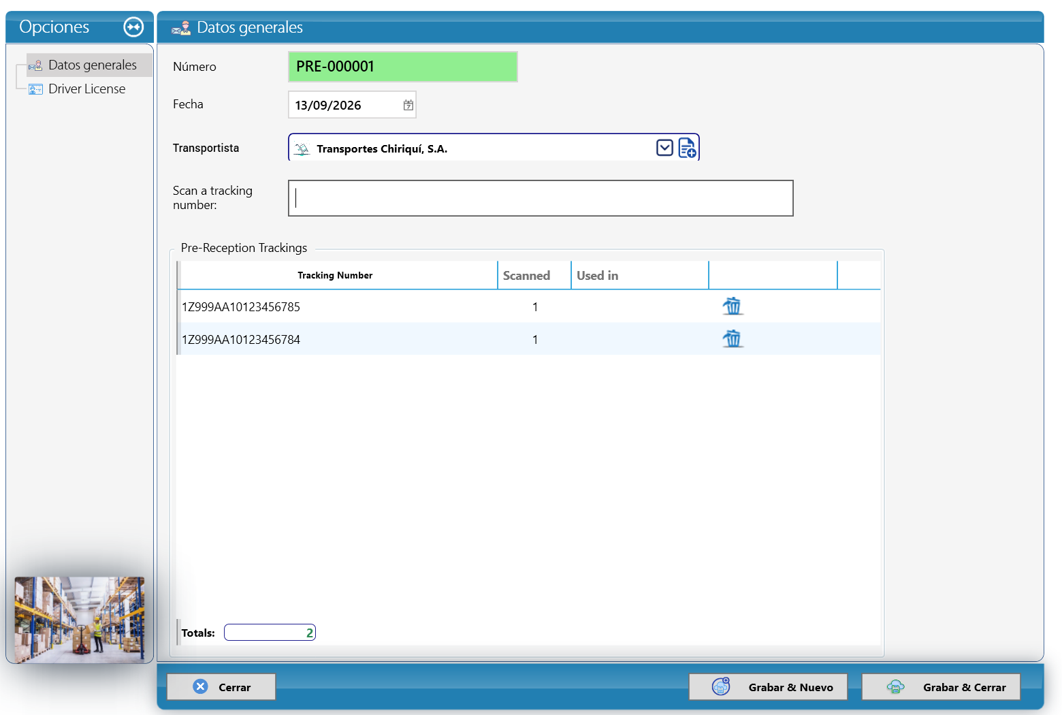Sort by Scanned column header
Screen dimensions: 1062x715
[x=534, y=275]
